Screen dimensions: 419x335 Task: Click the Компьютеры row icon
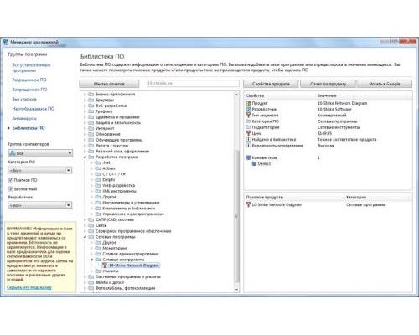point(249,157)
